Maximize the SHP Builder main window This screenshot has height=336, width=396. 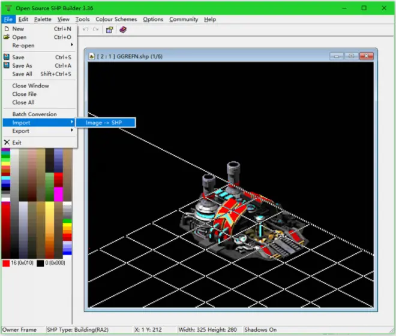364,8
